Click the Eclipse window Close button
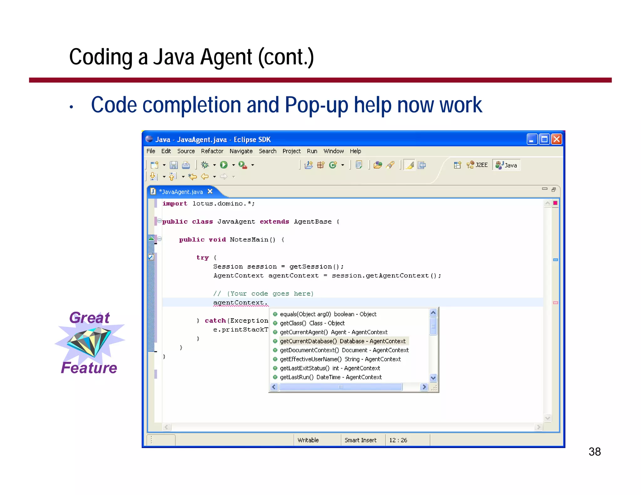The width and height of the screenshot is (641, 495). tap(556, 139)
